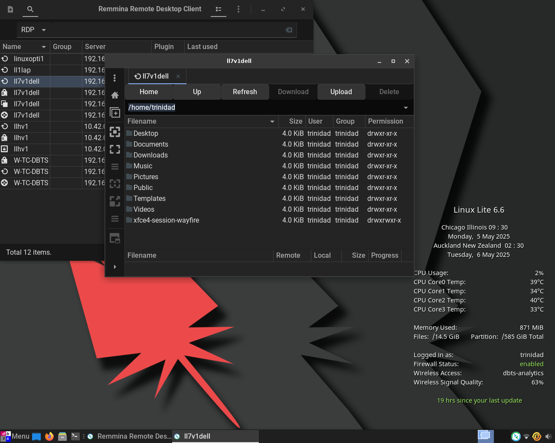
Task: Click the Download button
Action: click(x=293, y=92)
